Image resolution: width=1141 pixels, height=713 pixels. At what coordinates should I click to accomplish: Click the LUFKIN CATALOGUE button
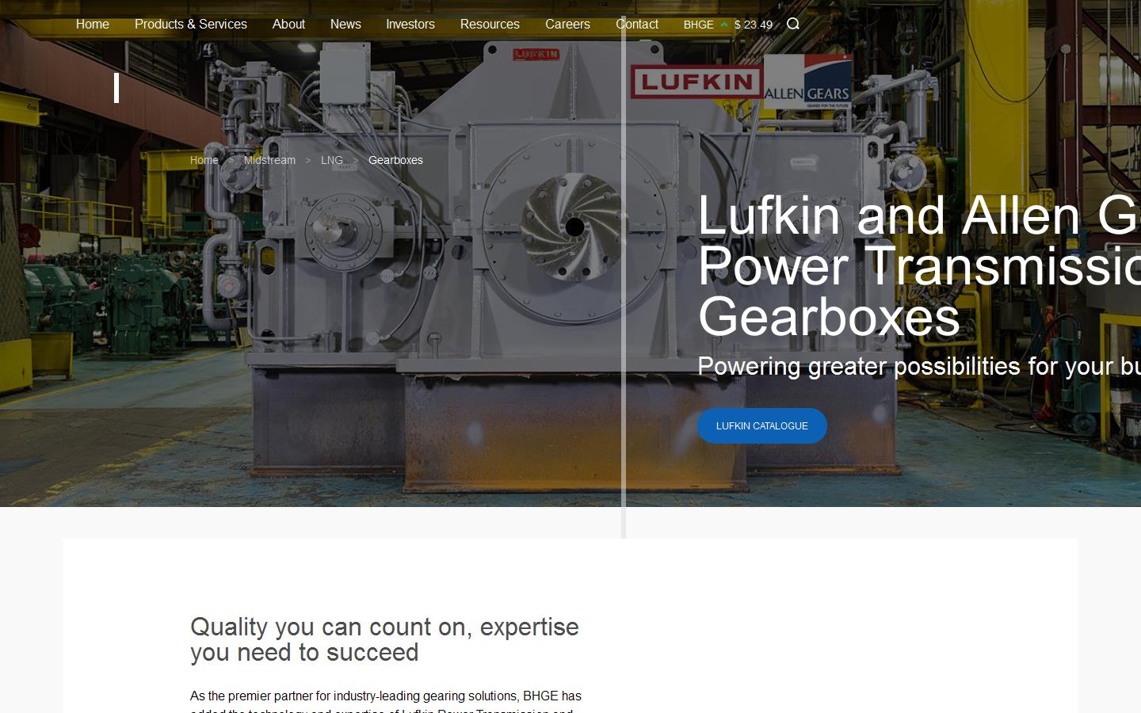[761, 425]
